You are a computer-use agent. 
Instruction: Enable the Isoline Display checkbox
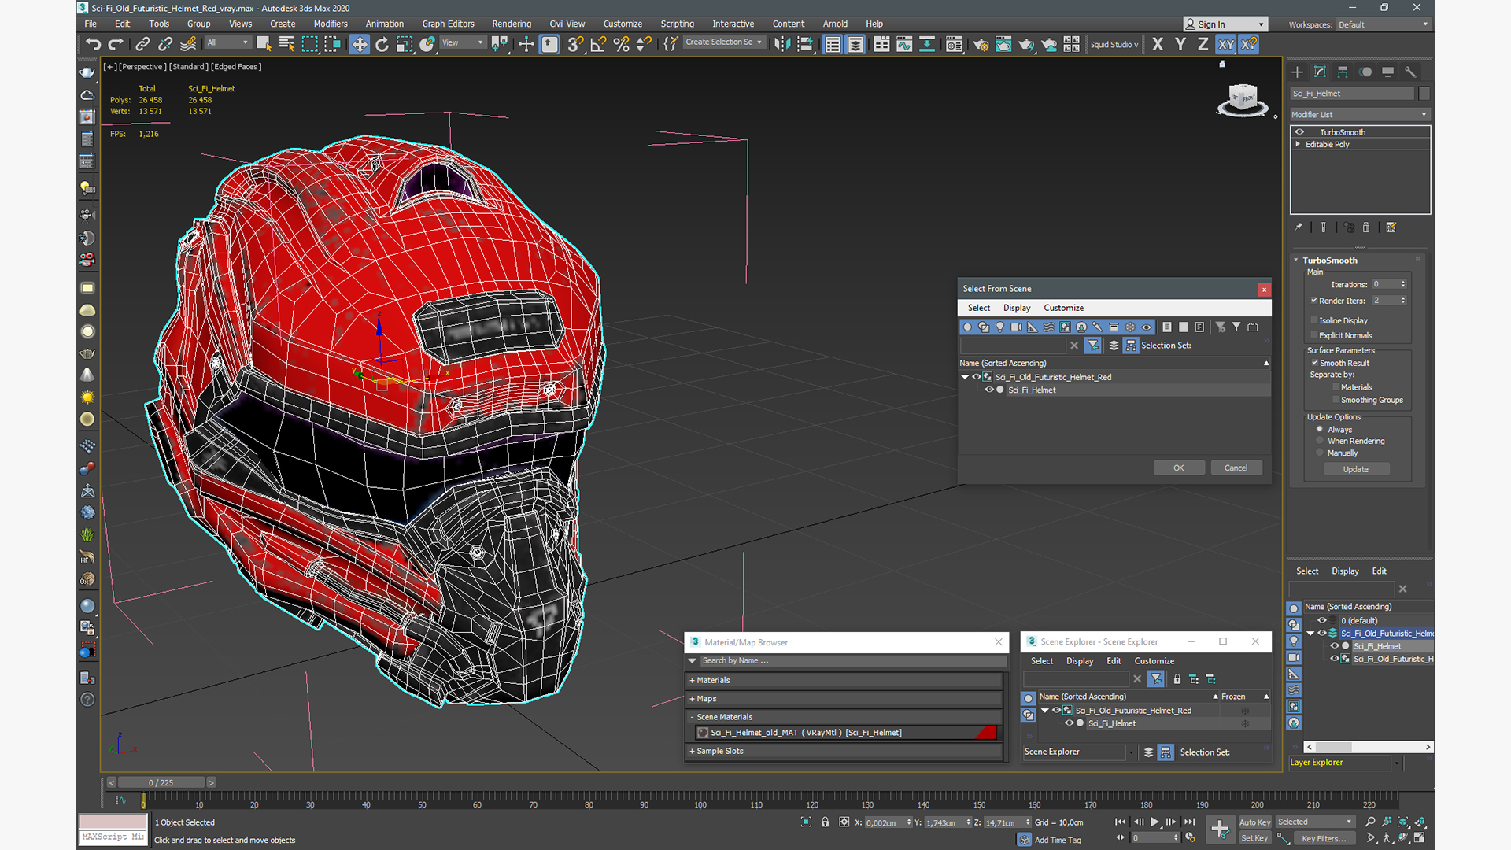pyautogui.click(x=1314, y=320)
